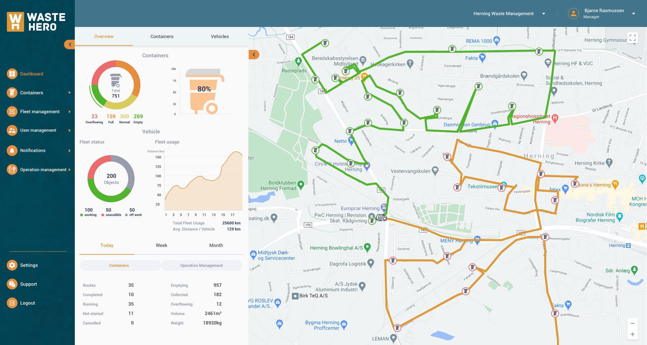Zoom in the map

click(633, 334)
